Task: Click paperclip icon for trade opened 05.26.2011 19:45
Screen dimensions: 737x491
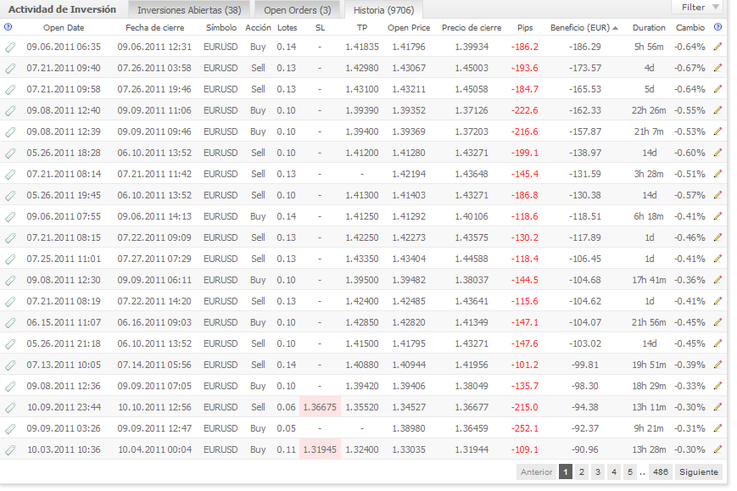Action: pos(10,195)
